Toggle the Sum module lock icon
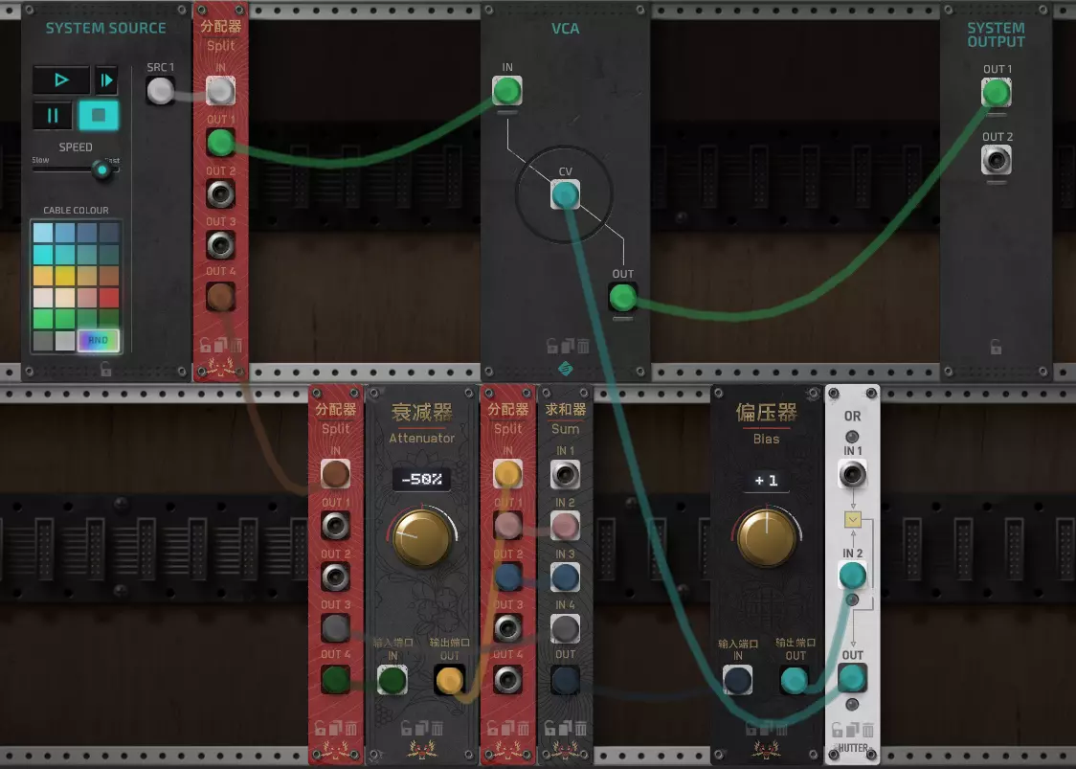The width and height of the screenshot is (1076, 769). click(x=549, y=728)
